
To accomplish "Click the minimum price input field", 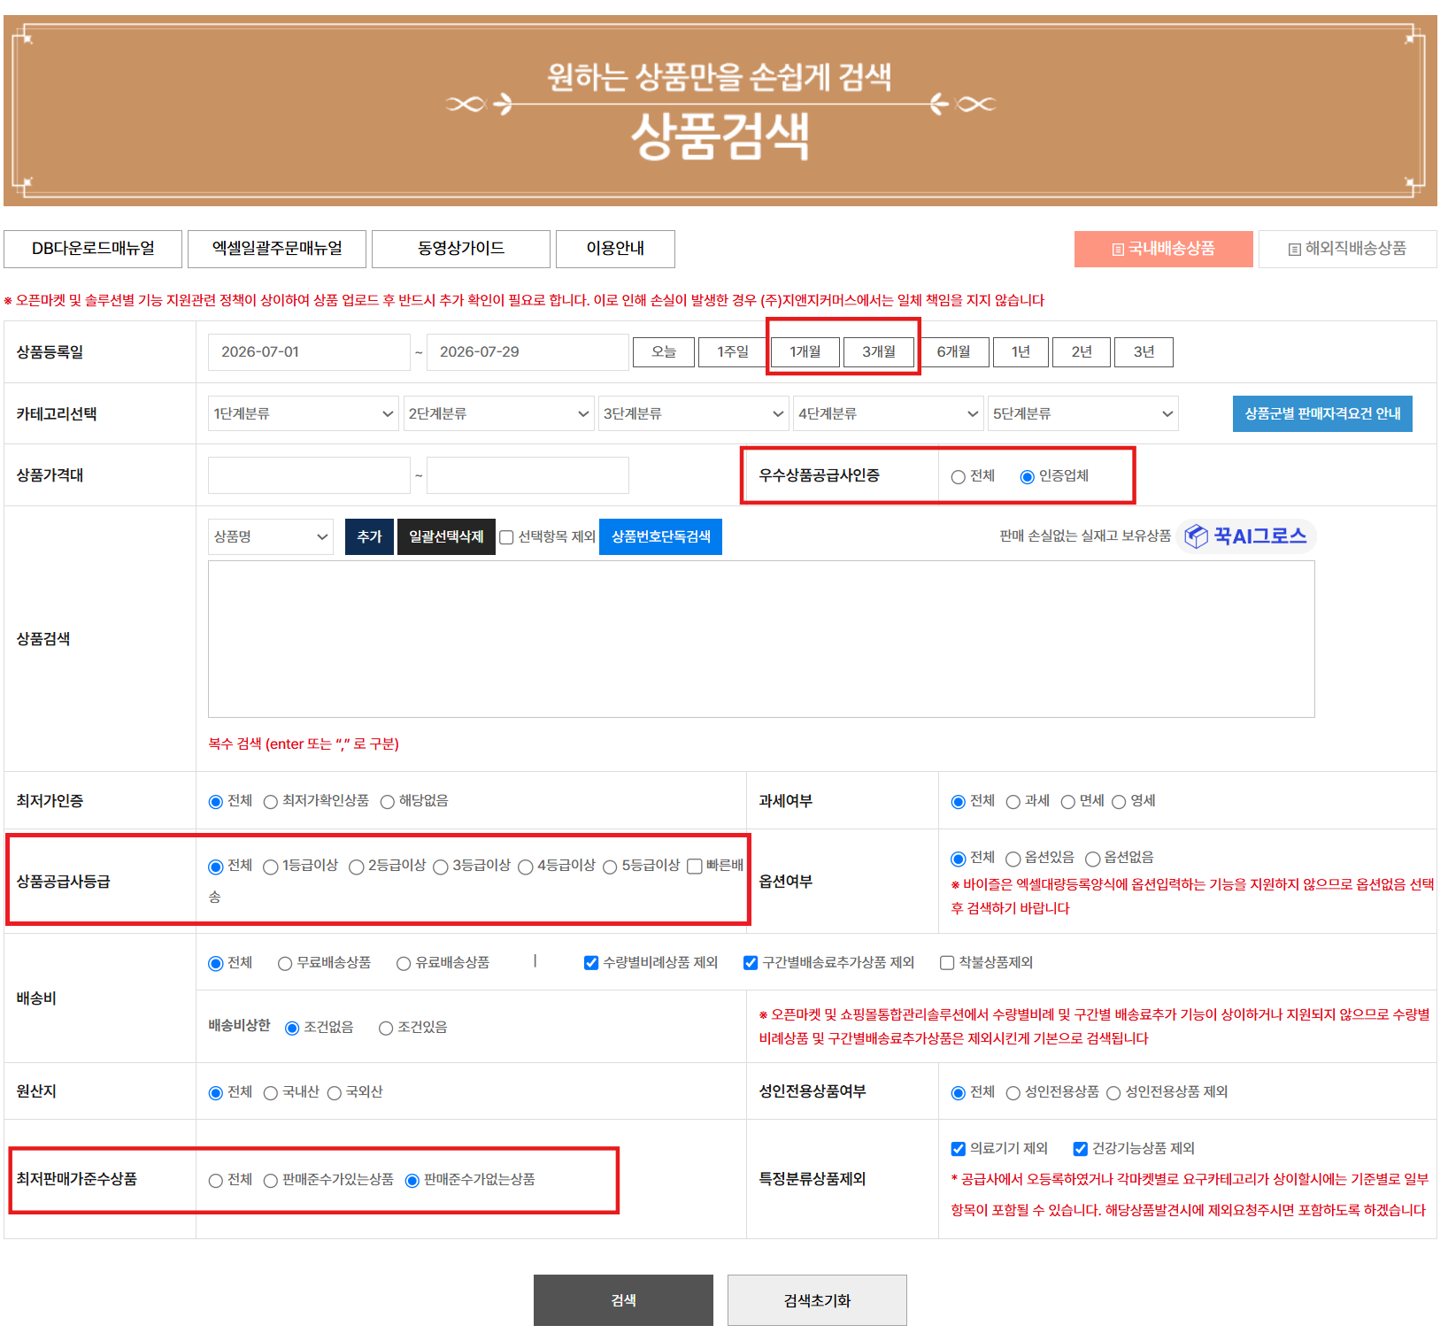I will tap(309, 475).
